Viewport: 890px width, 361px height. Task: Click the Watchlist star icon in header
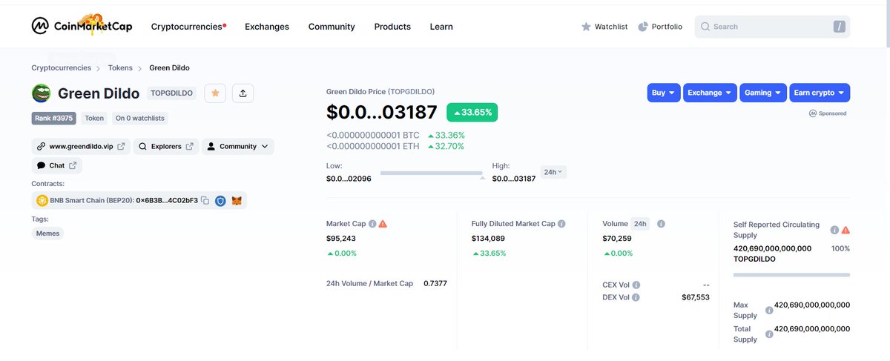[x=586, y=27]
